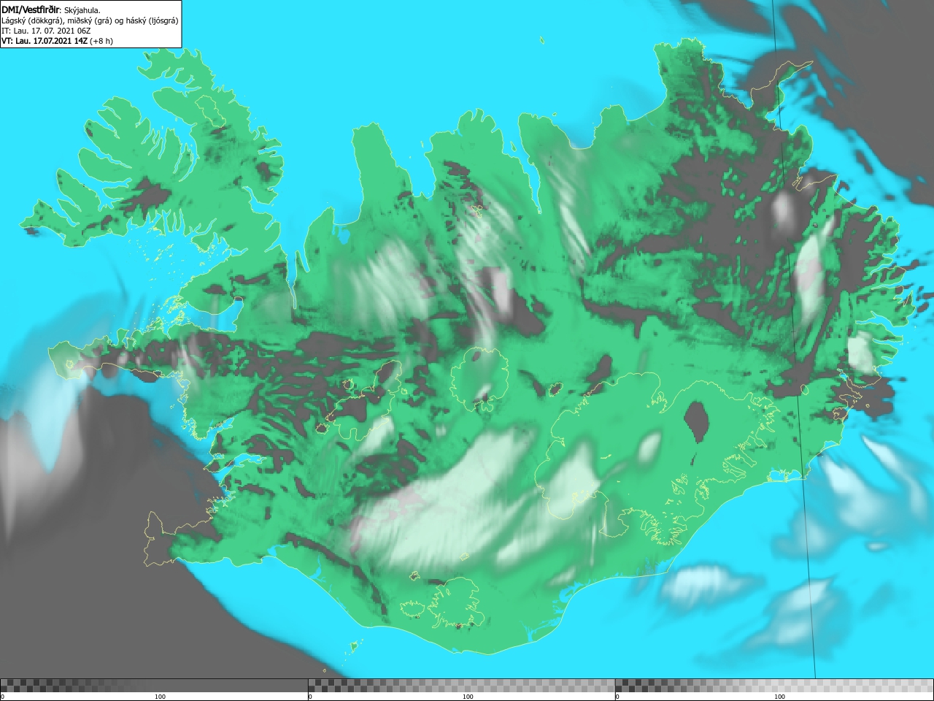Click the dark grey low-cloud scale bar
934x701 pixels.
coord(154,686)
